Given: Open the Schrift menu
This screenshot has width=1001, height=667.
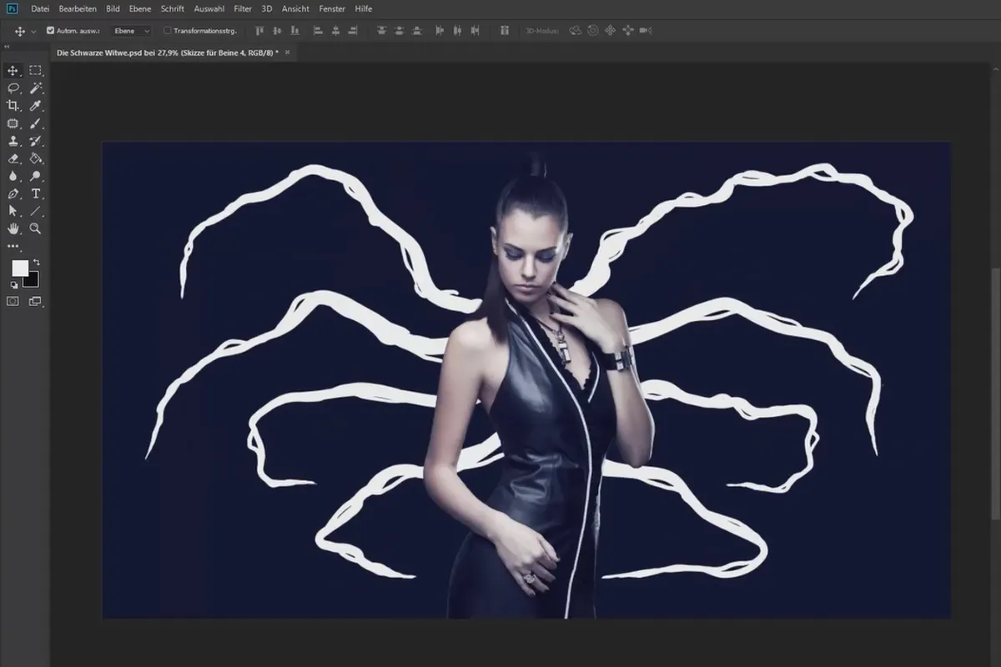Looking at the screenshot, I should [x=173, y=8].
